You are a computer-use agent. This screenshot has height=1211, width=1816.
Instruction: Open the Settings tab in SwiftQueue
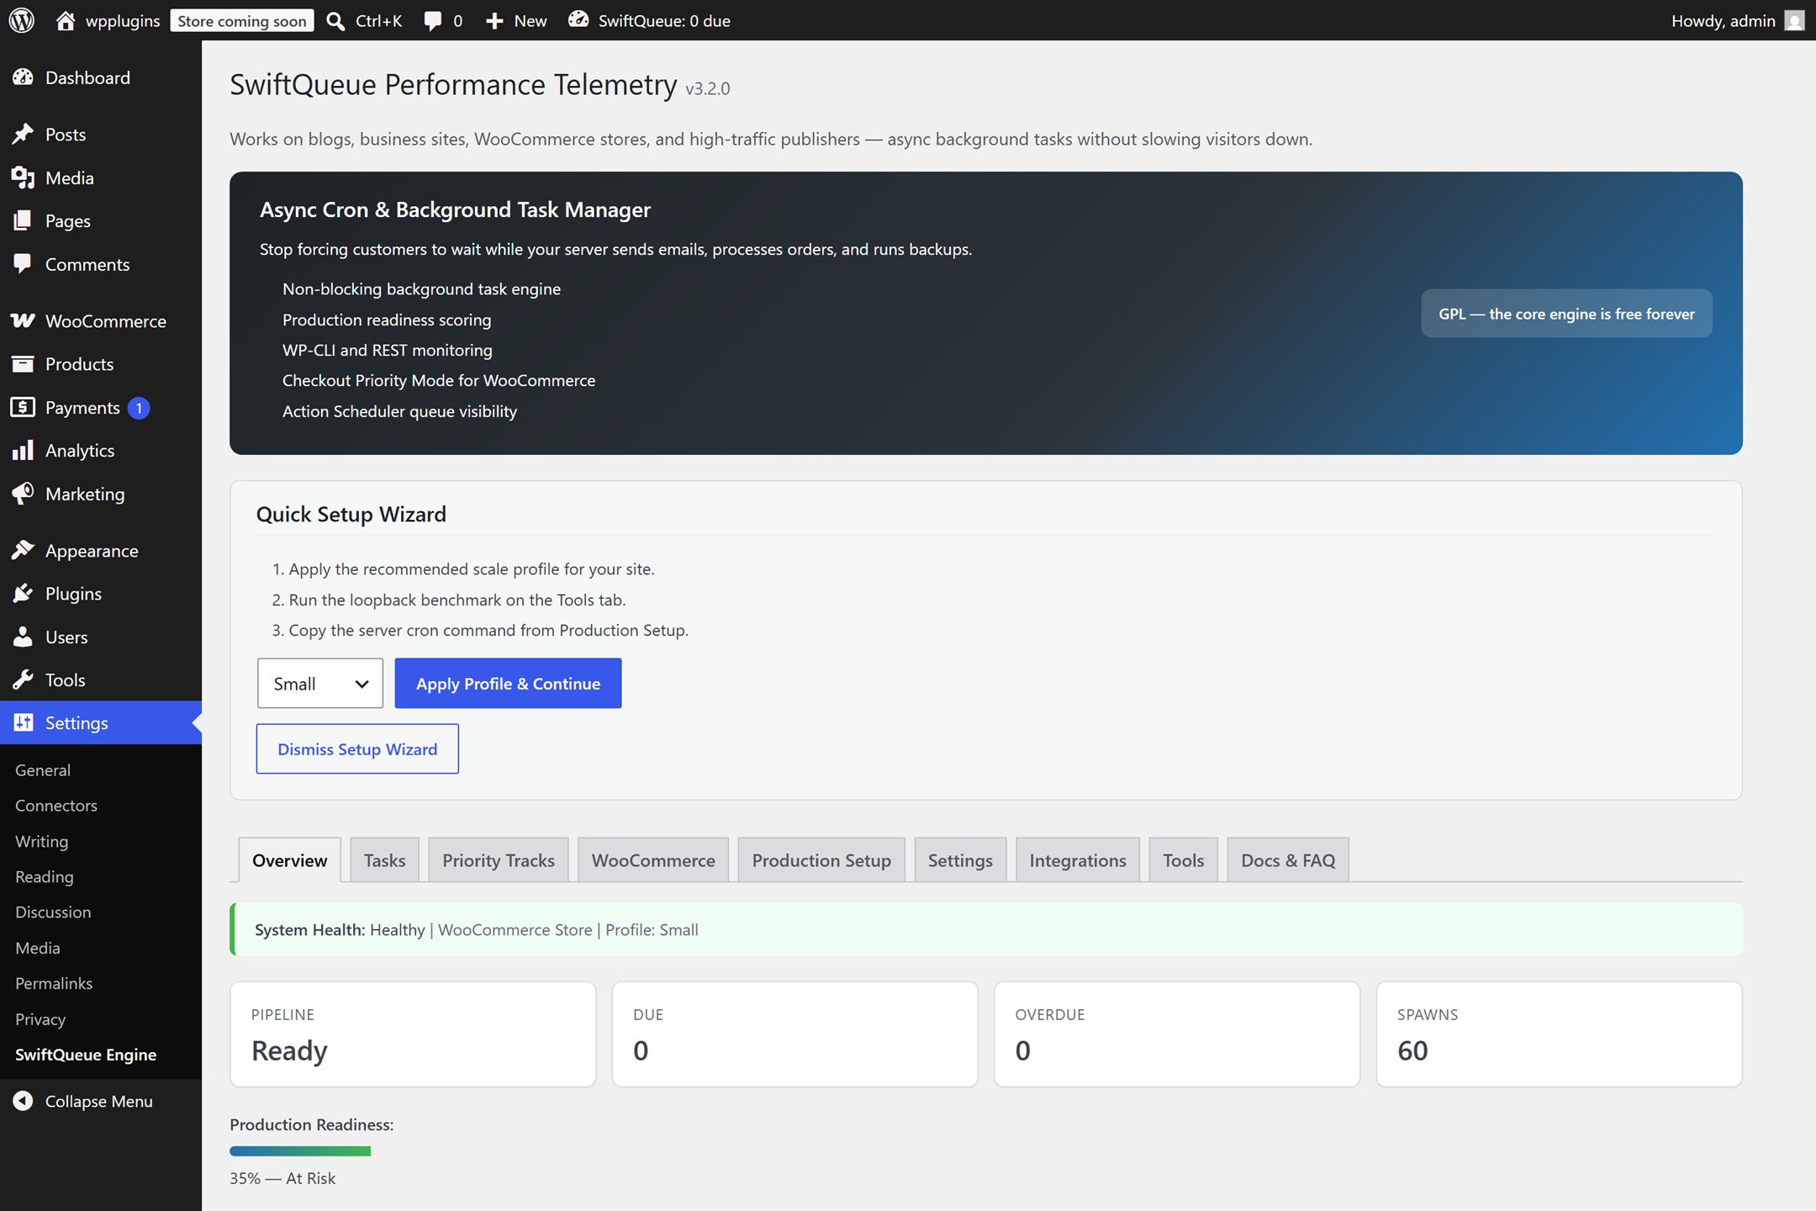pyautogui.click(x=960, y=859)
